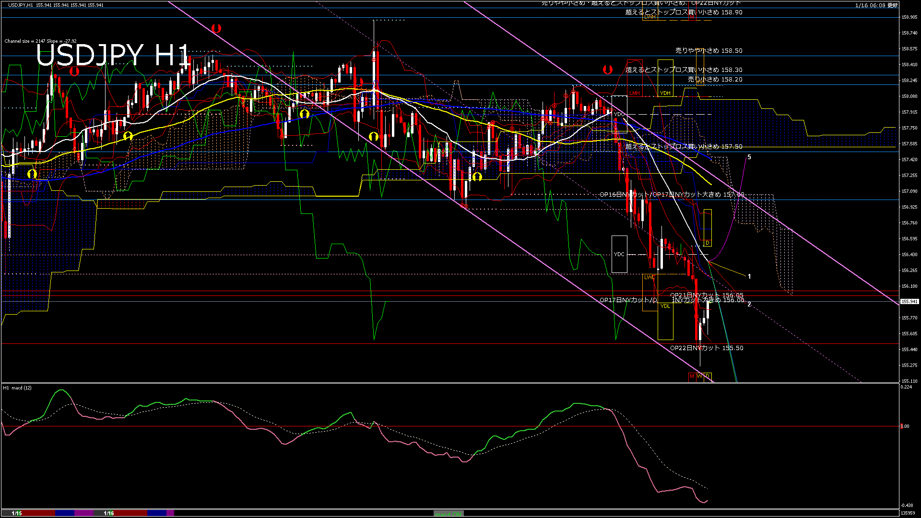Click red down arrow on upper channel line
Viewport: 921px width, 518px height.
[x=216, y=28]
